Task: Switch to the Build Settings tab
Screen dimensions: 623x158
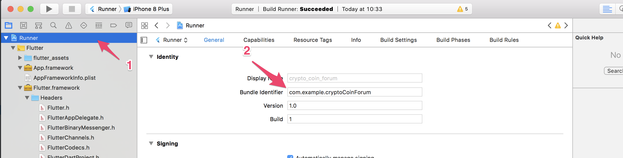Action: [x=398, y=40]
